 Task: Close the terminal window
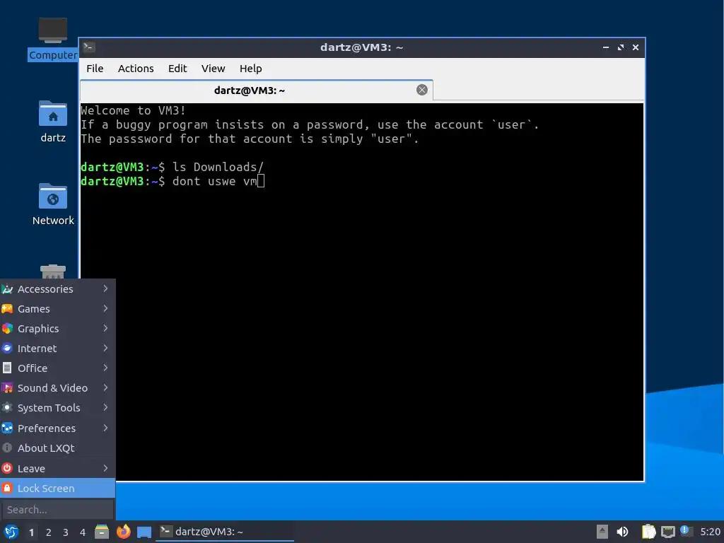point(636,47)
